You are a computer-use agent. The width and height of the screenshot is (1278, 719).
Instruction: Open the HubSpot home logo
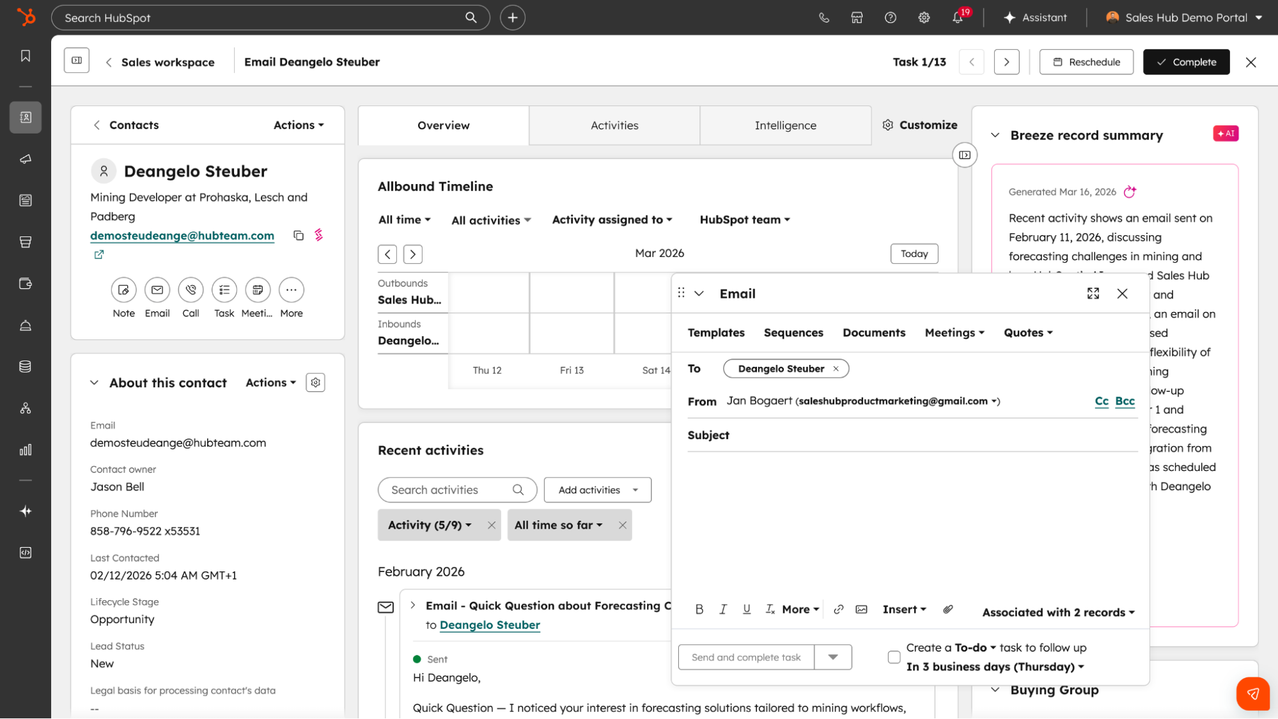(26, 17)
